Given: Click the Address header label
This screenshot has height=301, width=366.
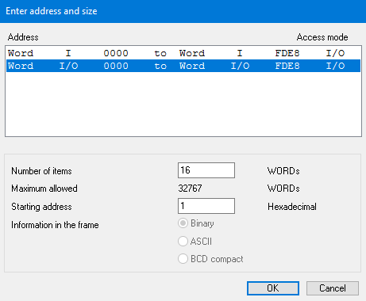Looking at the screenshot, I should click(x=23, y=37).
